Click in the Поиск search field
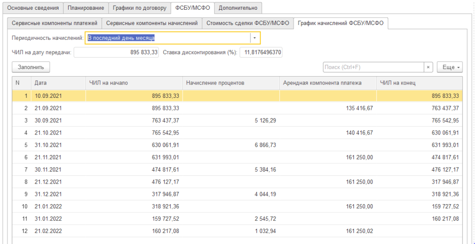475x244 pixels. [x=373, y=67]
